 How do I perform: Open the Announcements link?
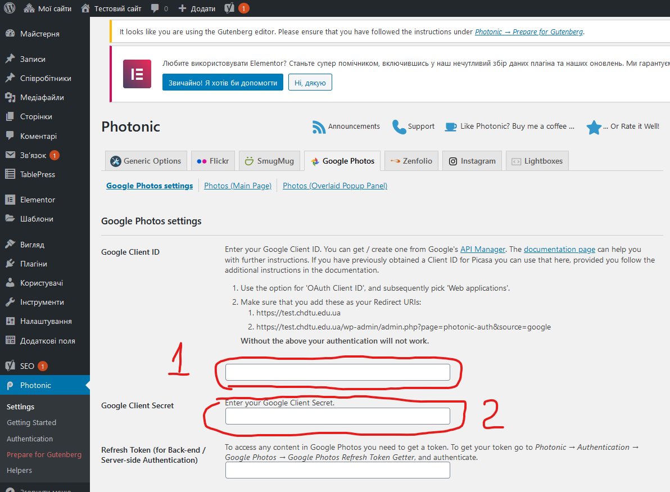(354, 126)
